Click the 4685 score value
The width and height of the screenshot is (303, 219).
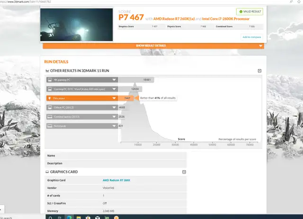[x=122, y=108]
